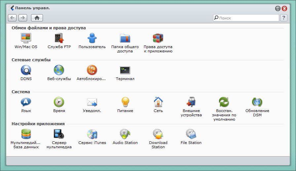Return to the control panel home
The height and width of the screenshot is (171, 296).
point(37,18)
